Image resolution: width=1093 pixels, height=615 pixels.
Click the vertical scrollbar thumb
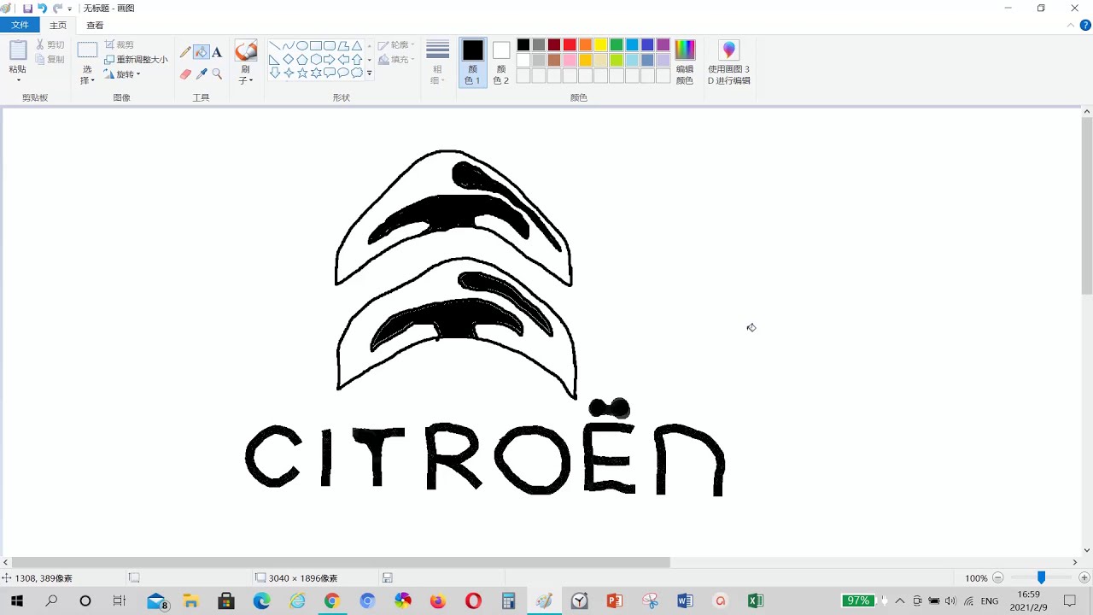[x=1086, y=207]
